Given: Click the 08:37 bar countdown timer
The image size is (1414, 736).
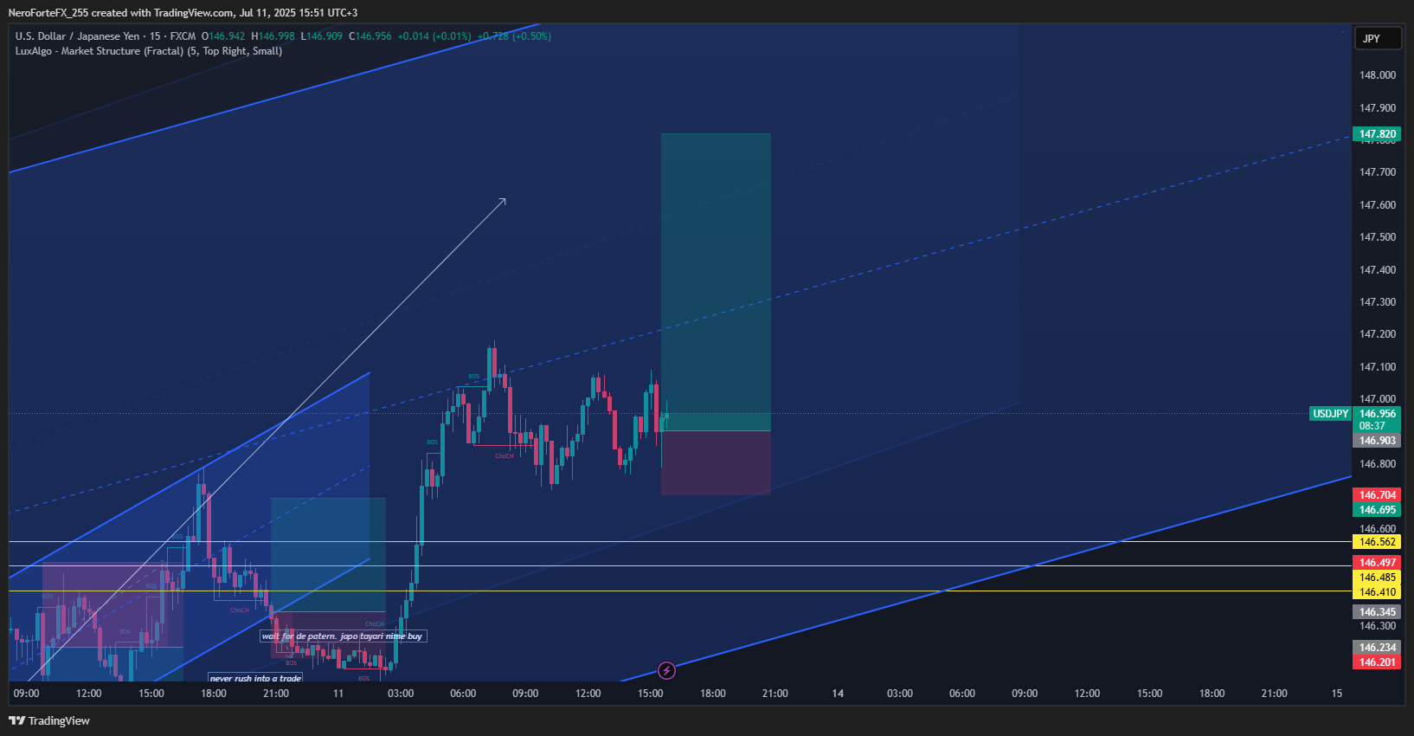Looking at the screenshot, I should click(1372, 426).
